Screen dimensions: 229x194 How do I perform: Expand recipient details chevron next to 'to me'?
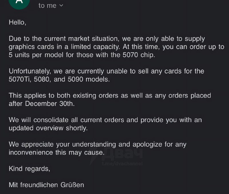(x=61, y=5)
